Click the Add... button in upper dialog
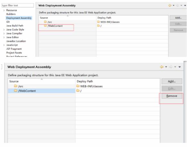 coord(178,18)
